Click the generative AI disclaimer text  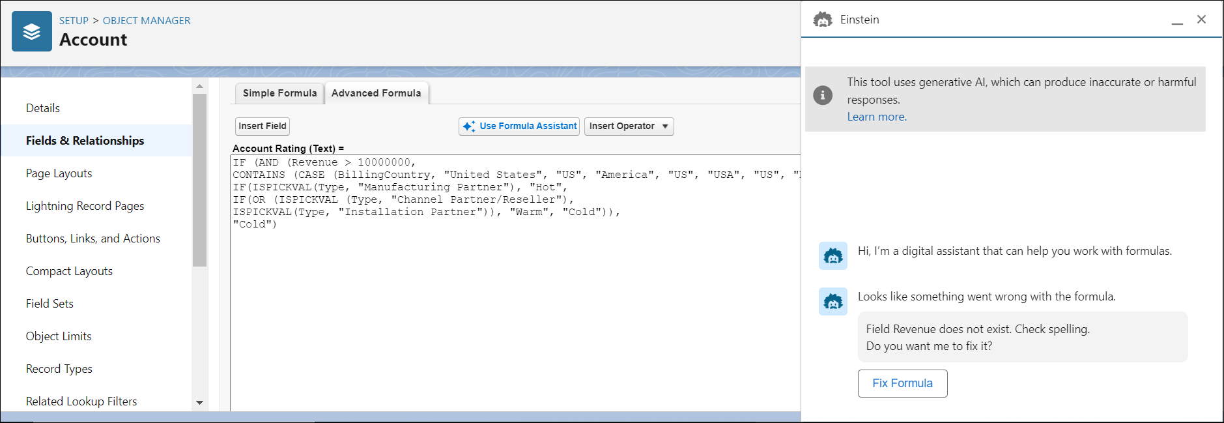1021,91
